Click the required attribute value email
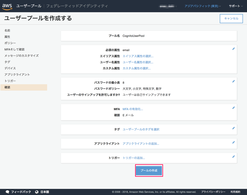 [x=126, y=50]
